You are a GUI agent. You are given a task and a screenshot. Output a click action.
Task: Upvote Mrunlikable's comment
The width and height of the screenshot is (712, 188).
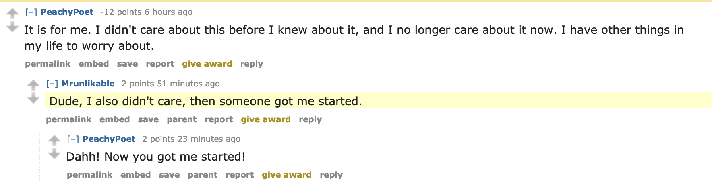(x=33, y=85)
